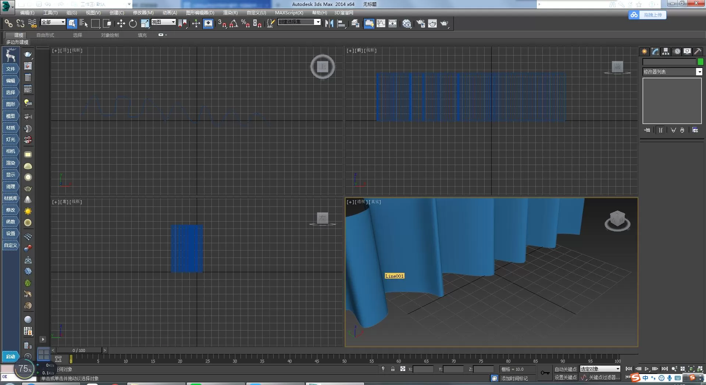Open the 线框 shading menu of 顶 viewport

[76, 50]
